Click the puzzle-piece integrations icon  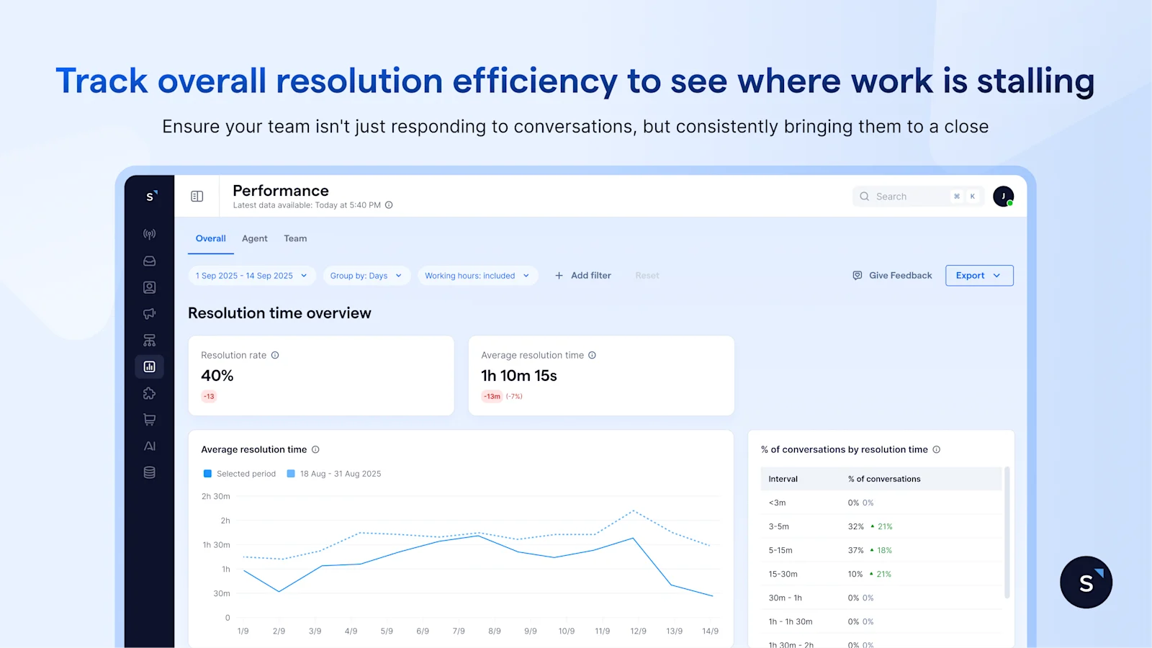click(149, 393)
